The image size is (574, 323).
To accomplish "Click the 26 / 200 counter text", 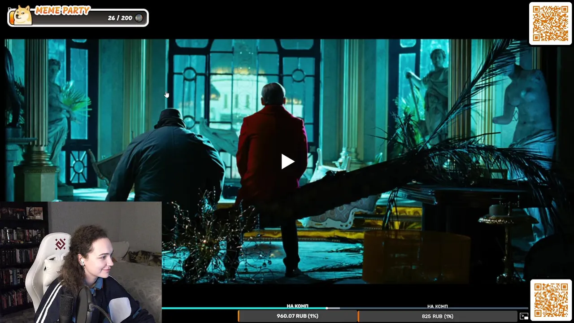I will click(120, 18).
